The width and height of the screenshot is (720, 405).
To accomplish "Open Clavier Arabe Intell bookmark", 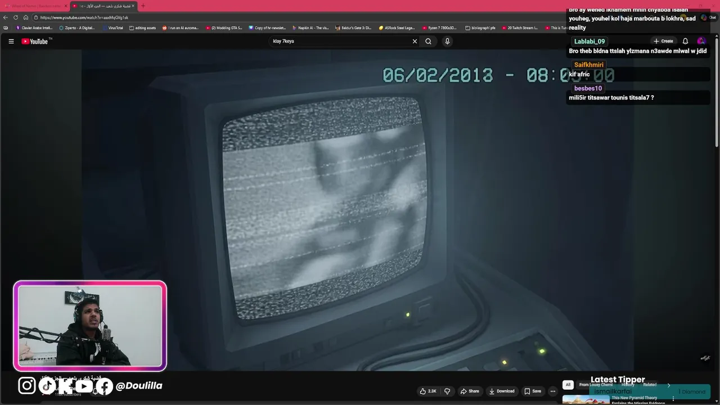I will [x=34, y=28].
